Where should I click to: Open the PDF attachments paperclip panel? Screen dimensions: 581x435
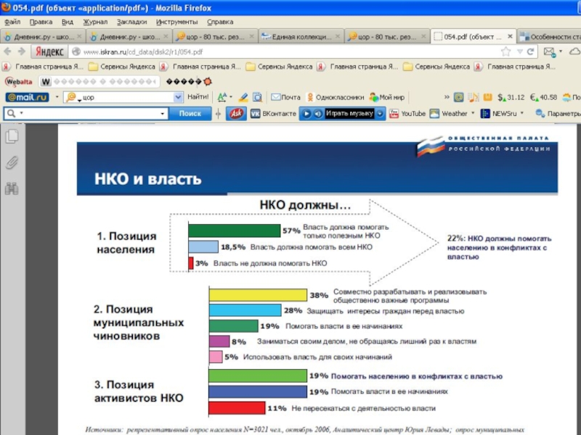point(12,162)
